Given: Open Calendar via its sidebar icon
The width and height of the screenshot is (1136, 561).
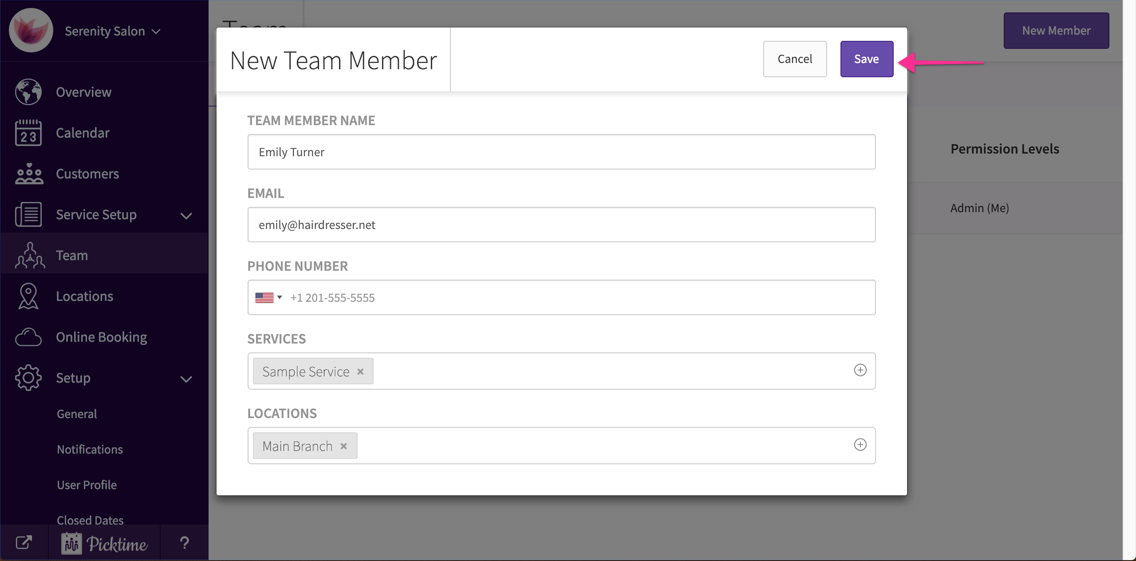Looking at the screenshot, I should [x=28, y=133].
